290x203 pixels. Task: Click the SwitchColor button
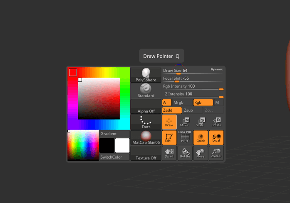(114, 157)
